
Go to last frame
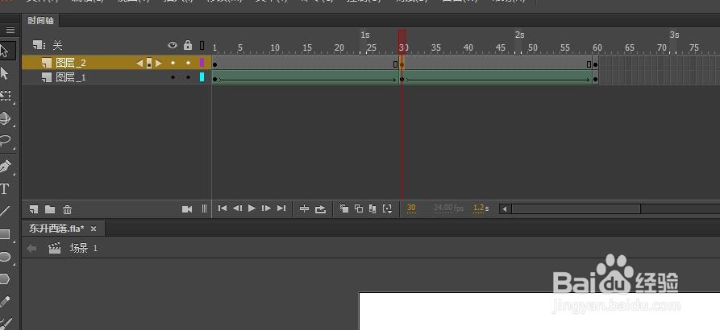pyautogui.click(x=281, y=208)
